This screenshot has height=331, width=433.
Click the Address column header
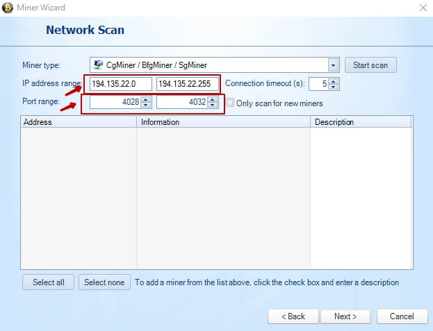click(79, 122)
